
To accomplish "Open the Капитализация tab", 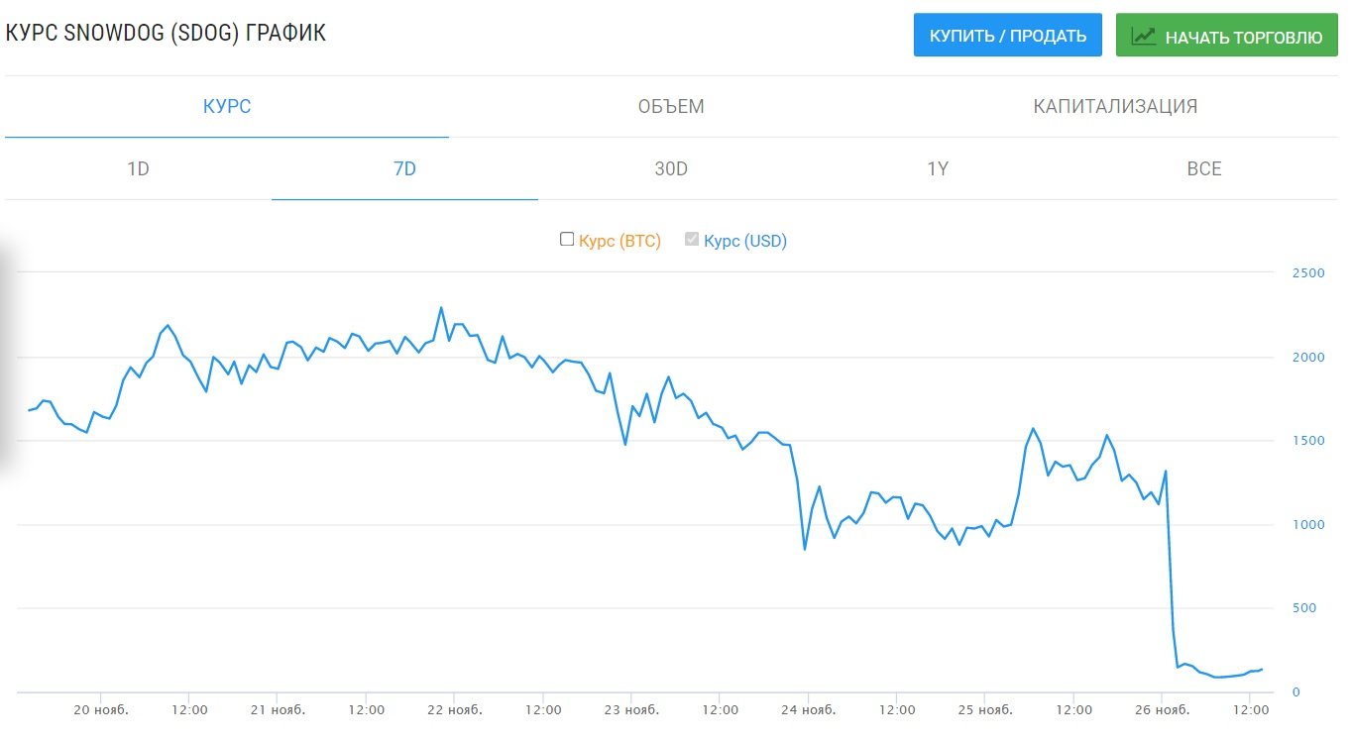I will [x=1115, y=106].
